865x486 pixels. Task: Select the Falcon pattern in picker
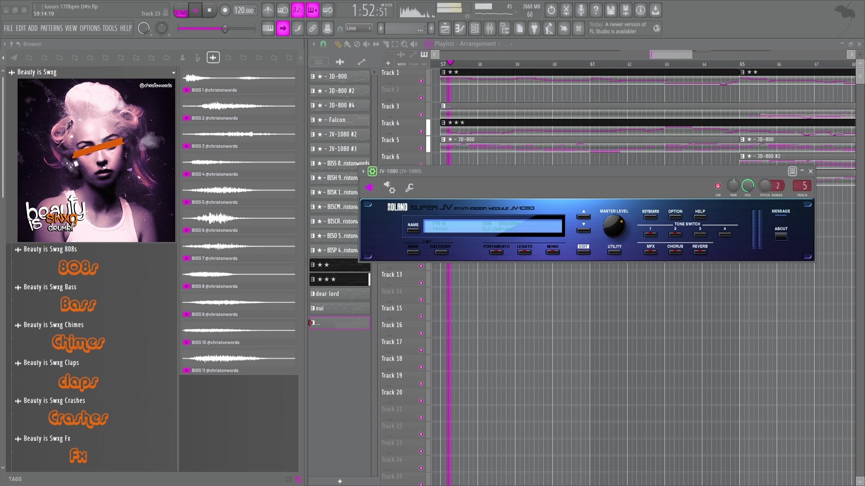[340, 120]
